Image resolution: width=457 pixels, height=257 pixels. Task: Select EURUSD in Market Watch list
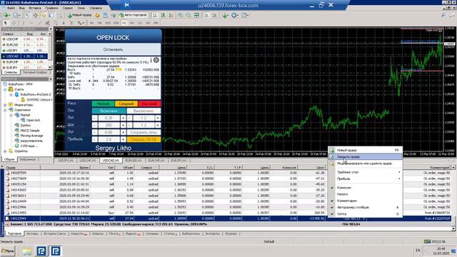(25, 45)
